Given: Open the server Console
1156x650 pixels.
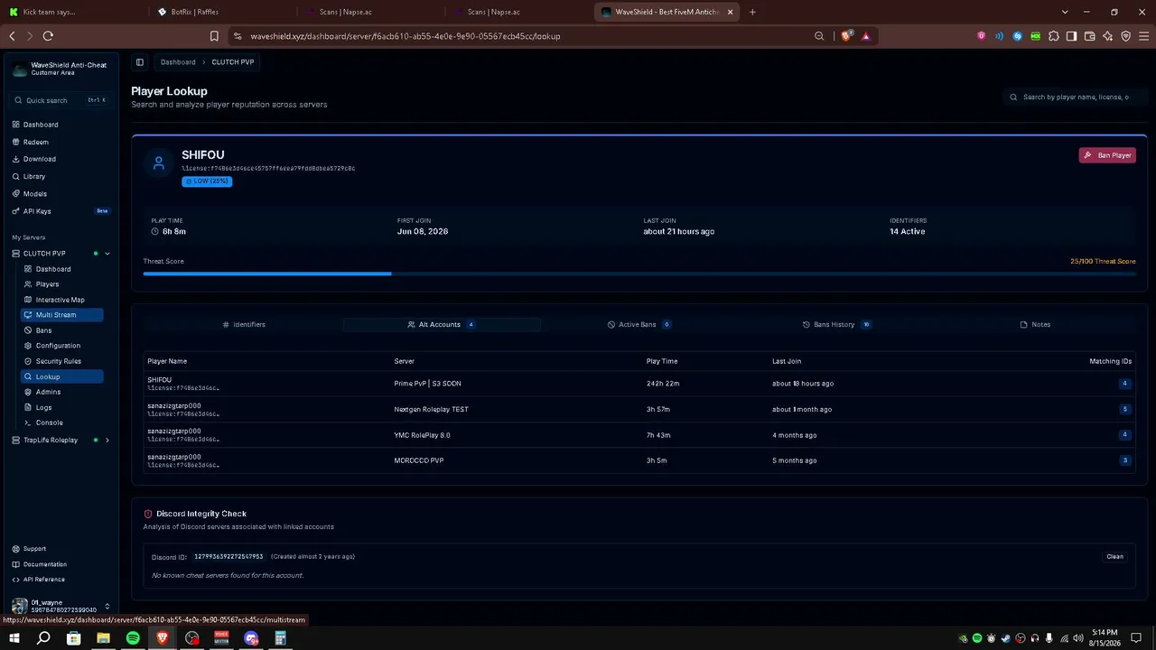Looking at the screenshot, I should [49, 422].
